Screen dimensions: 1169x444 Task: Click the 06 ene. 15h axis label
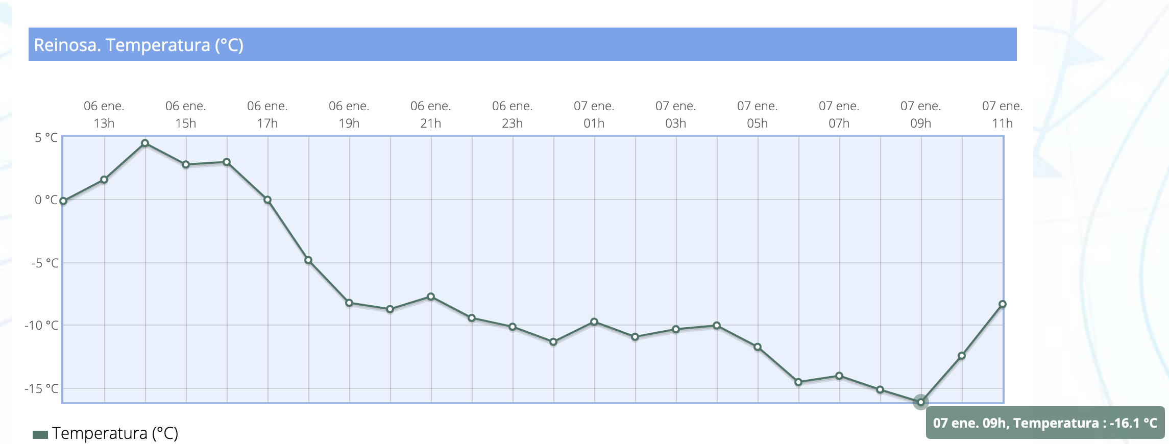click(x=186, y=114)
